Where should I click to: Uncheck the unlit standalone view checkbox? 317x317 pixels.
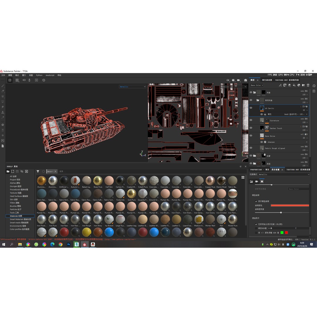(x=256, y=225)
